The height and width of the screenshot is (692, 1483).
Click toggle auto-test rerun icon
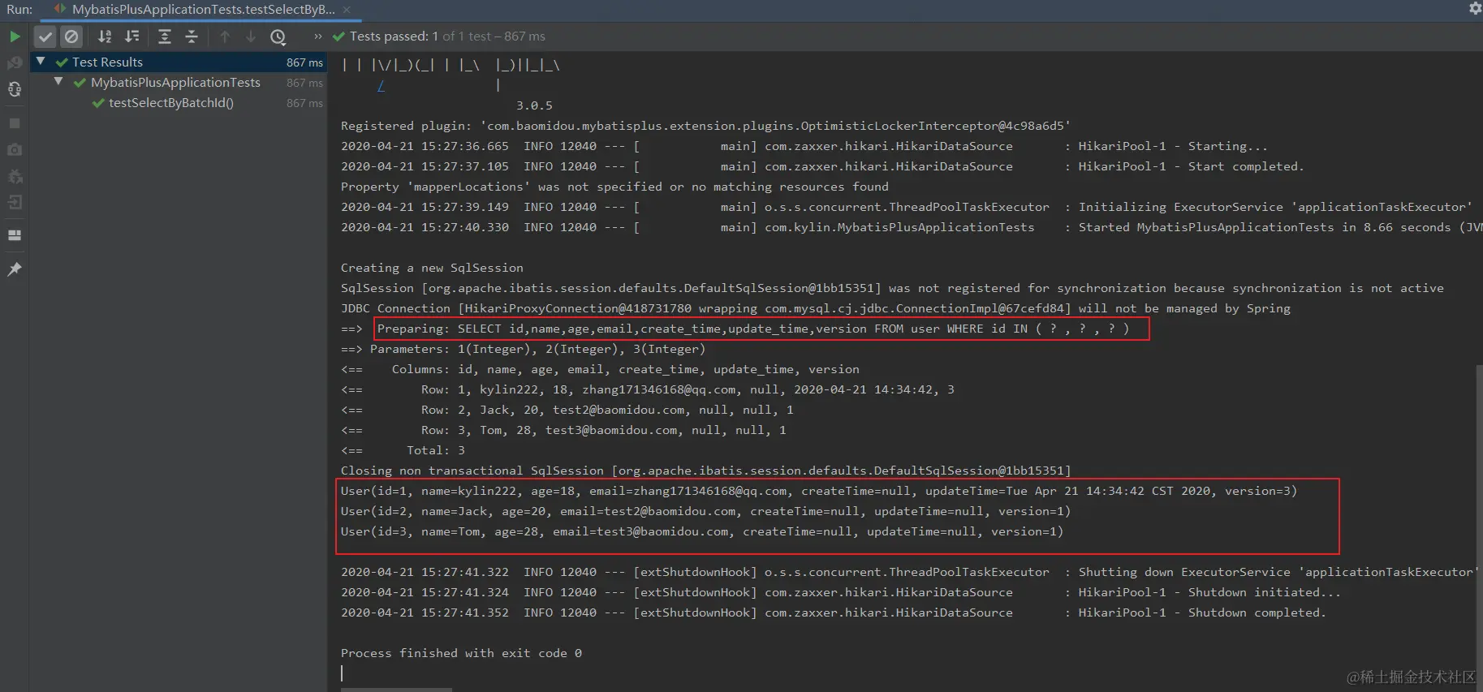(15, 89)
